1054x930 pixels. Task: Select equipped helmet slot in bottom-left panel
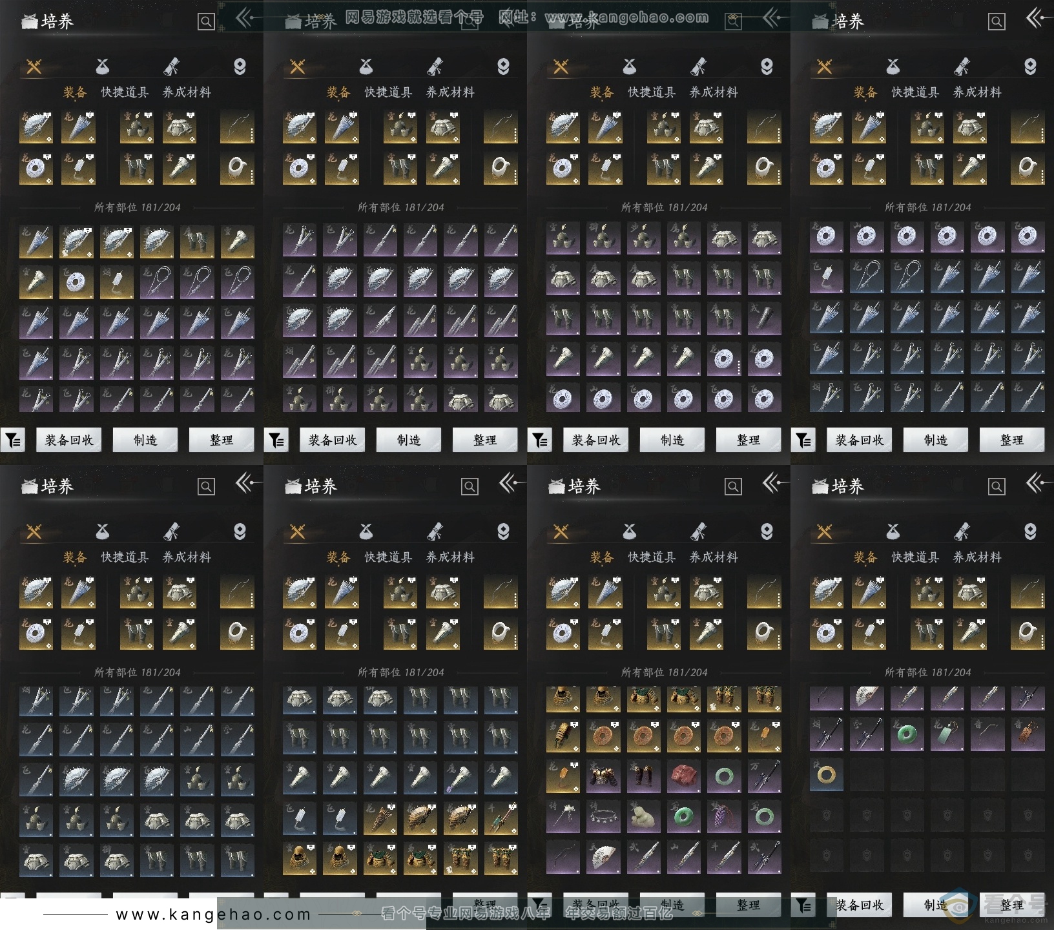(137, 592)
